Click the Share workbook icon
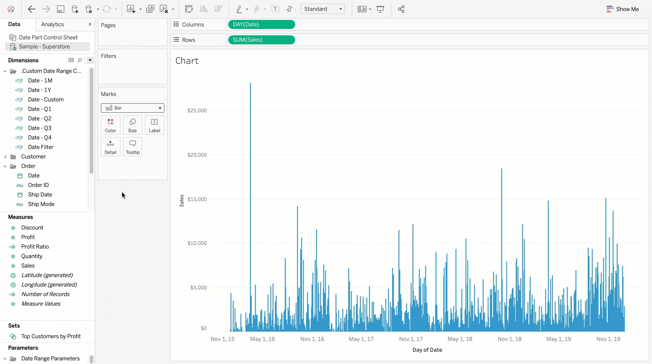652x364 pixels. pyautogui.click(x=401, y=9)
